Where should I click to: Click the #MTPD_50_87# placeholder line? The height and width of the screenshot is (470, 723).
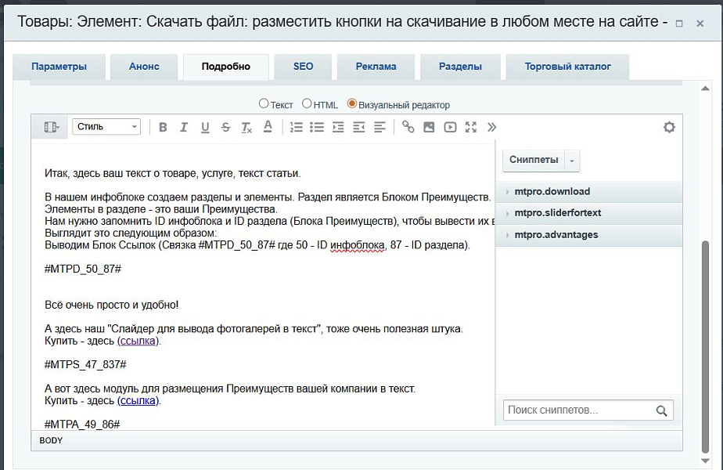(83, 269)
